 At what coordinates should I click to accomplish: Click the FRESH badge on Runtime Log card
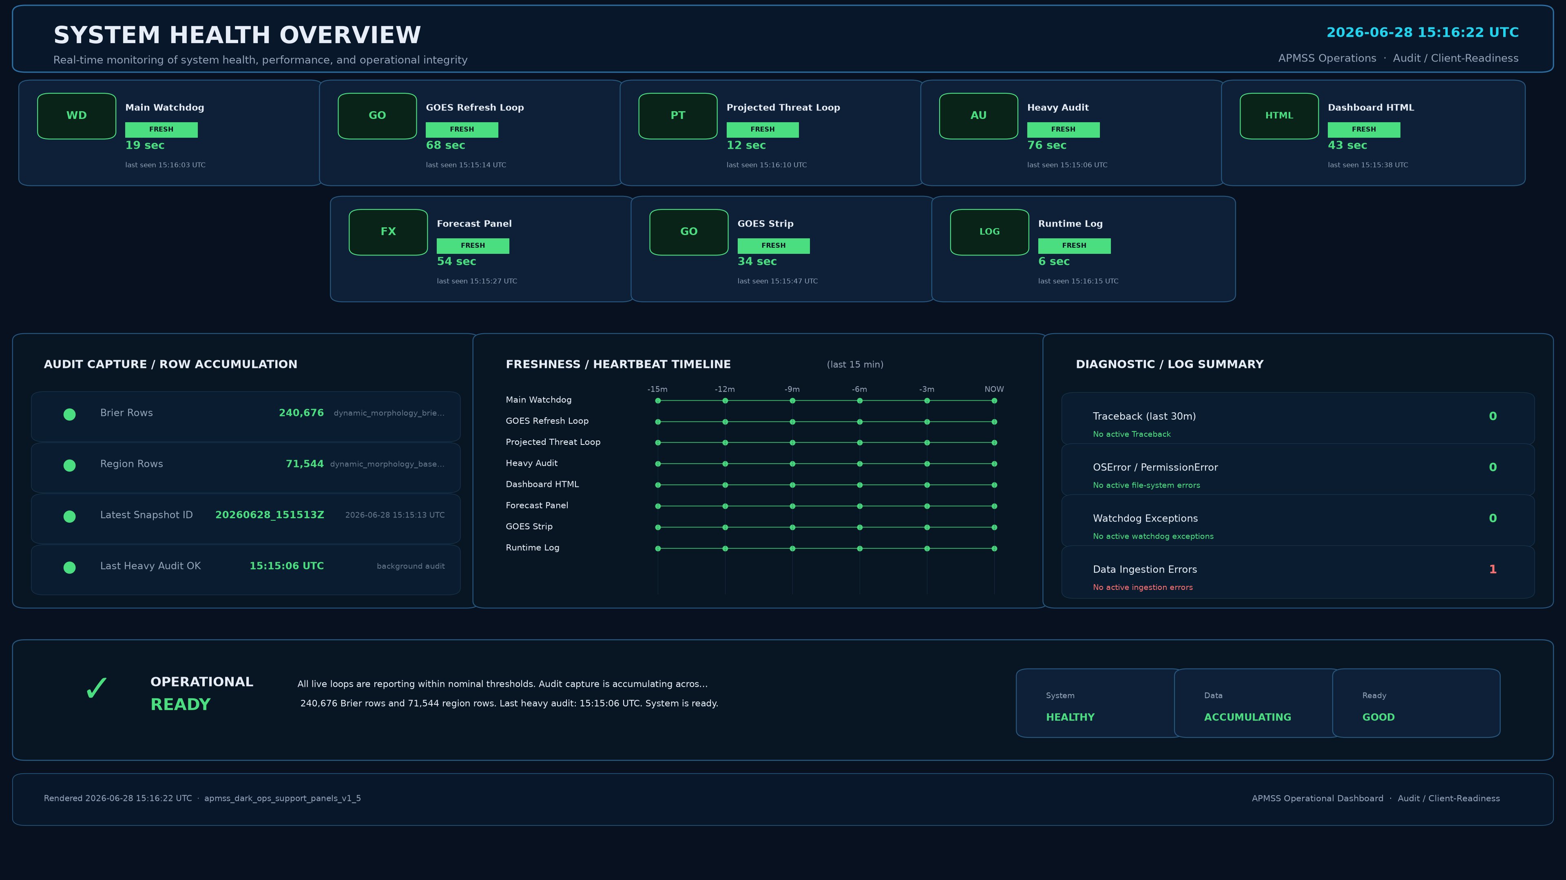1074,246
